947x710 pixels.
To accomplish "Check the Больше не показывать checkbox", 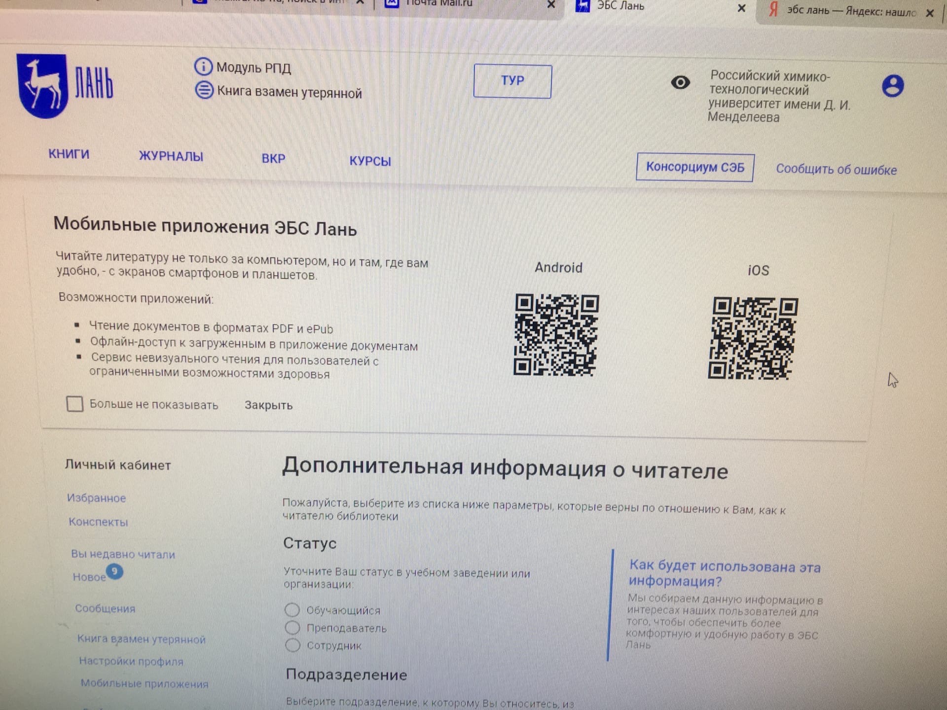I will 75,404.
